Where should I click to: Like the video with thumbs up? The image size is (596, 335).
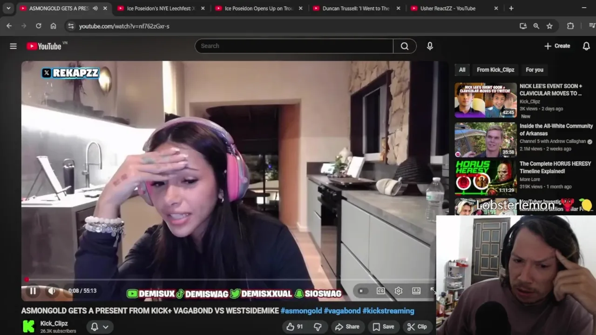[295, 327]
